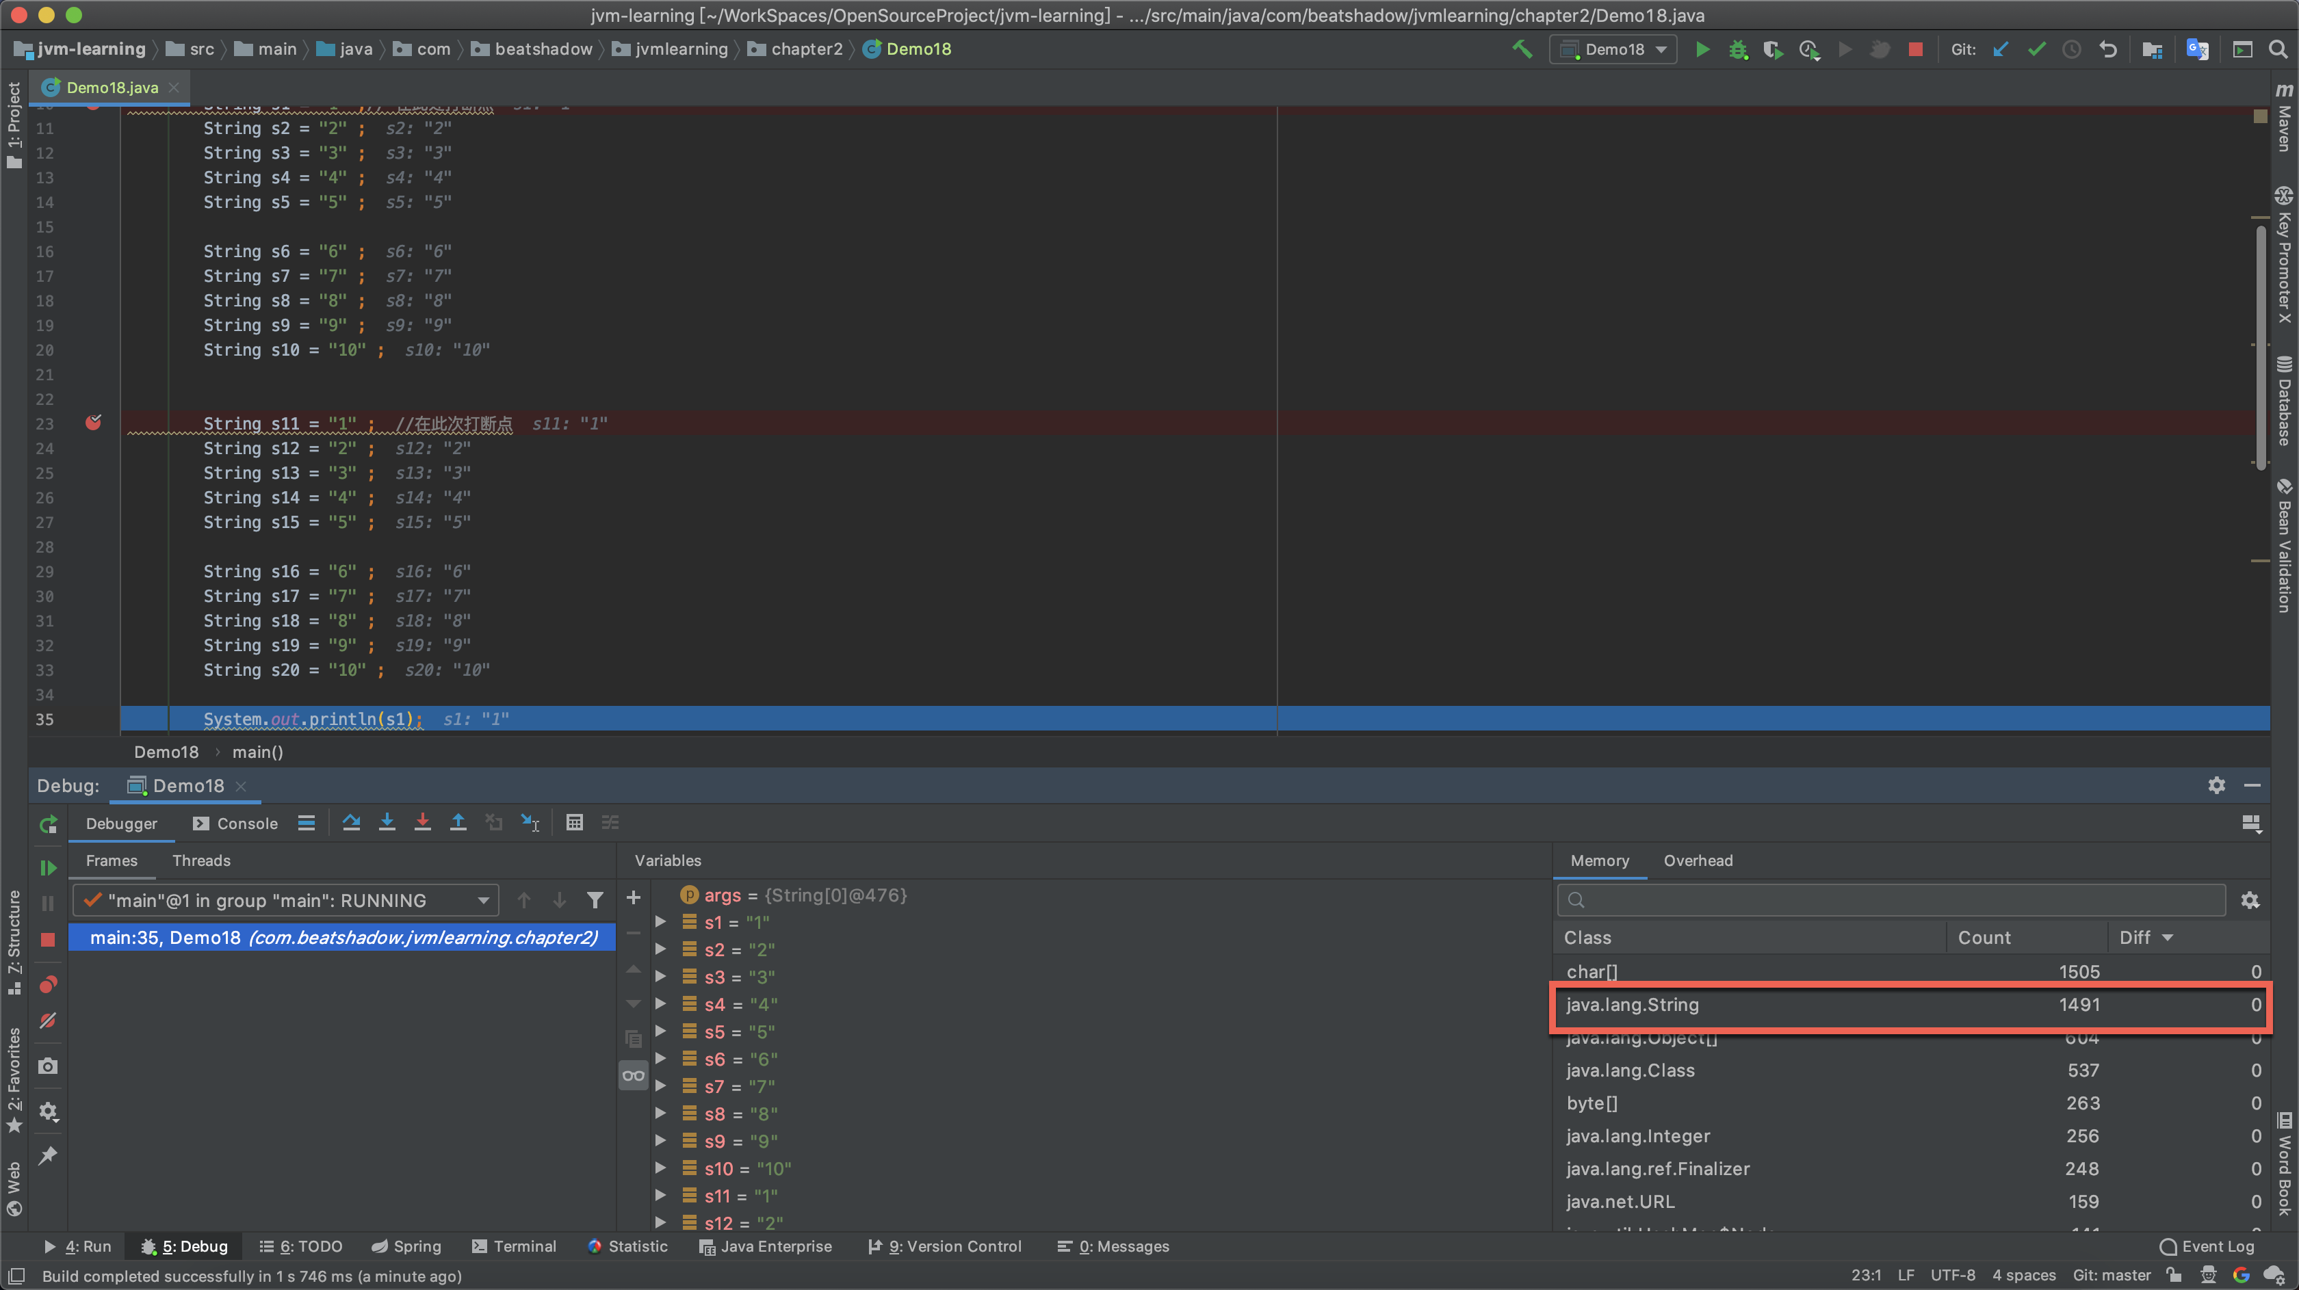Show Git history clock icon
2299x1290 pixels.
[2071, 49]
